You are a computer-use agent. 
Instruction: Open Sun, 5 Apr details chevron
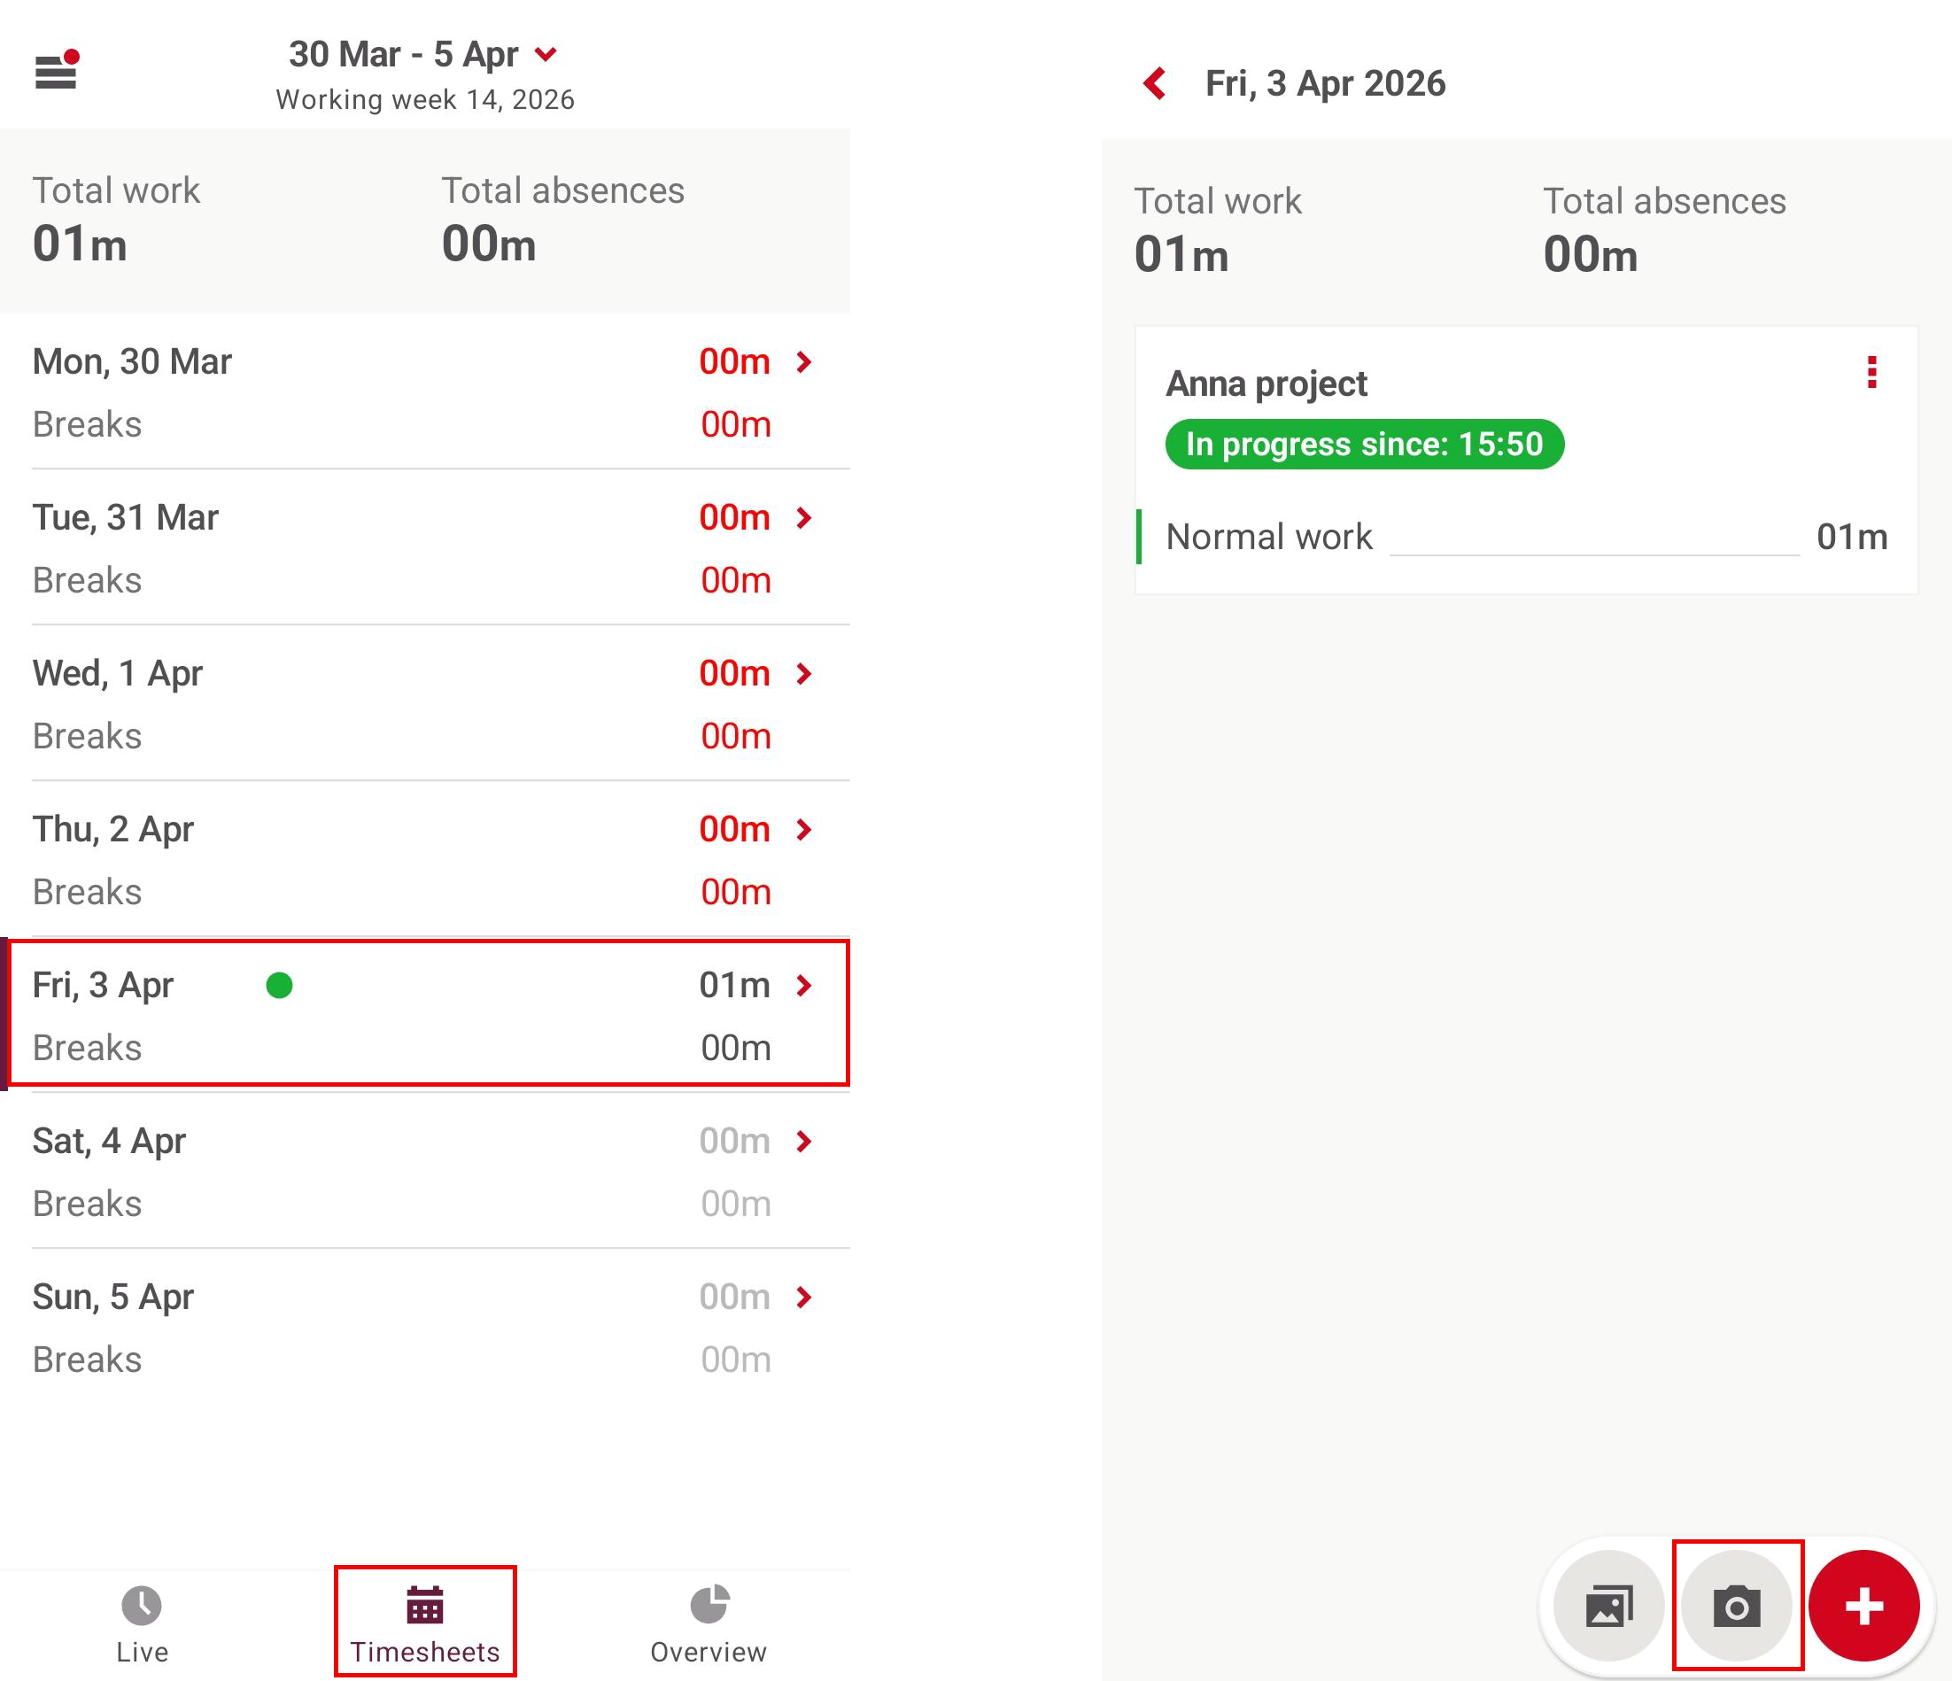(803, 1297)
